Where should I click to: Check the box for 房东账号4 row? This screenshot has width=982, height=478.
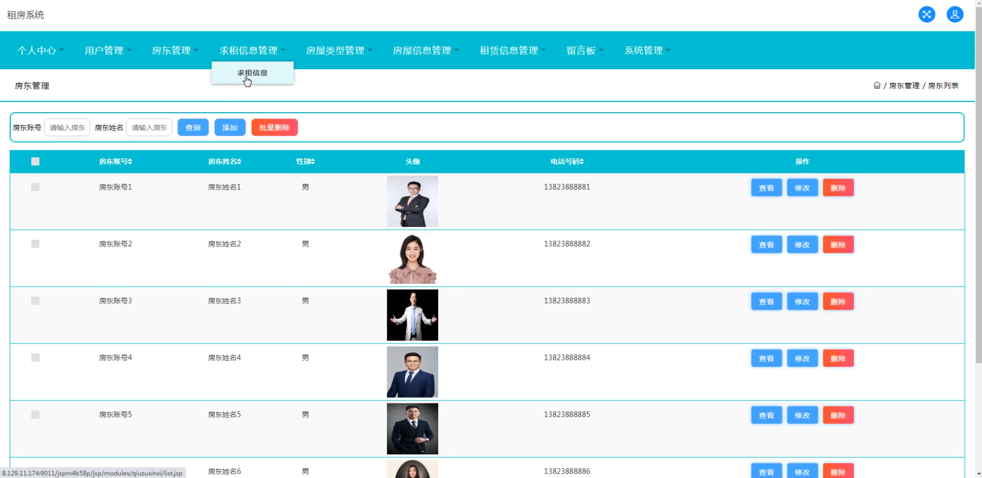click(35, 358)
